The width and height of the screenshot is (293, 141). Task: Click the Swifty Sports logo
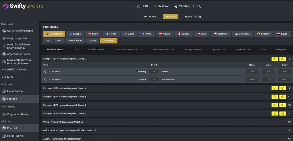click(x=23, y=6)
